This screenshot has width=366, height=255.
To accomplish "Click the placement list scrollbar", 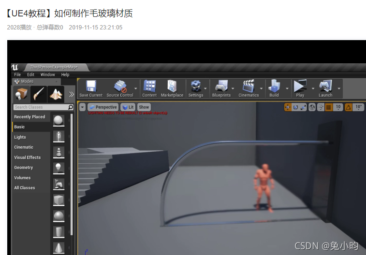I will pyautogui.click(x=72, y=175).
